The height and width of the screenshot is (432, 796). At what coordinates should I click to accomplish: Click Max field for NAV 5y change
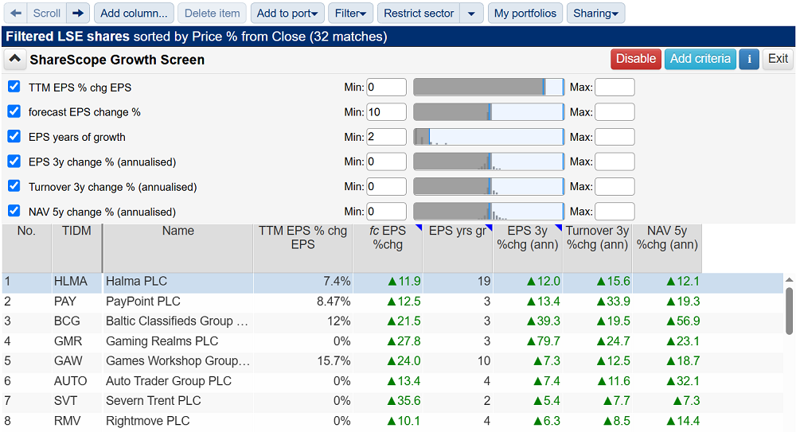point(615,212)
